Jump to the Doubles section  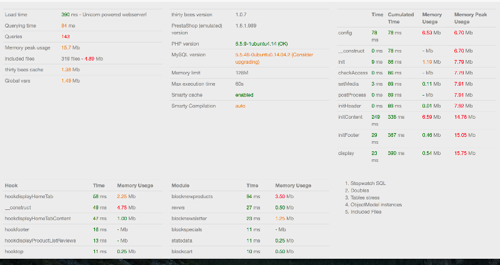tap(361, 191)
